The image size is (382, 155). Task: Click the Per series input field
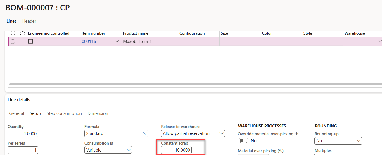click(23, 150)
